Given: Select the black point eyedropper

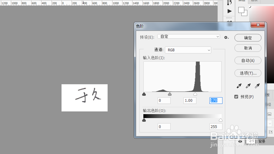Looking at the screenshot, I should pos(239,86).
